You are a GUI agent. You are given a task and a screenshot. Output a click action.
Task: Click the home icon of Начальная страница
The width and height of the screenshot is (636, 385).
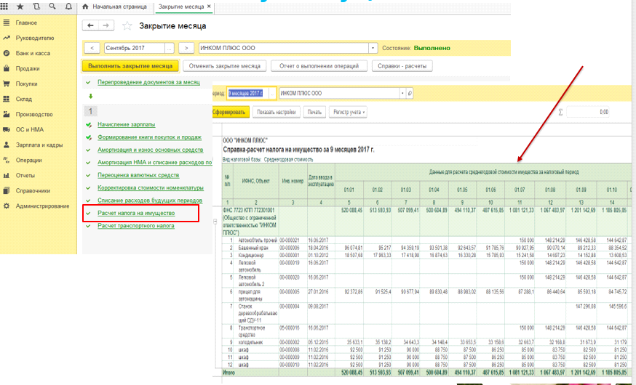click(85, 7)
